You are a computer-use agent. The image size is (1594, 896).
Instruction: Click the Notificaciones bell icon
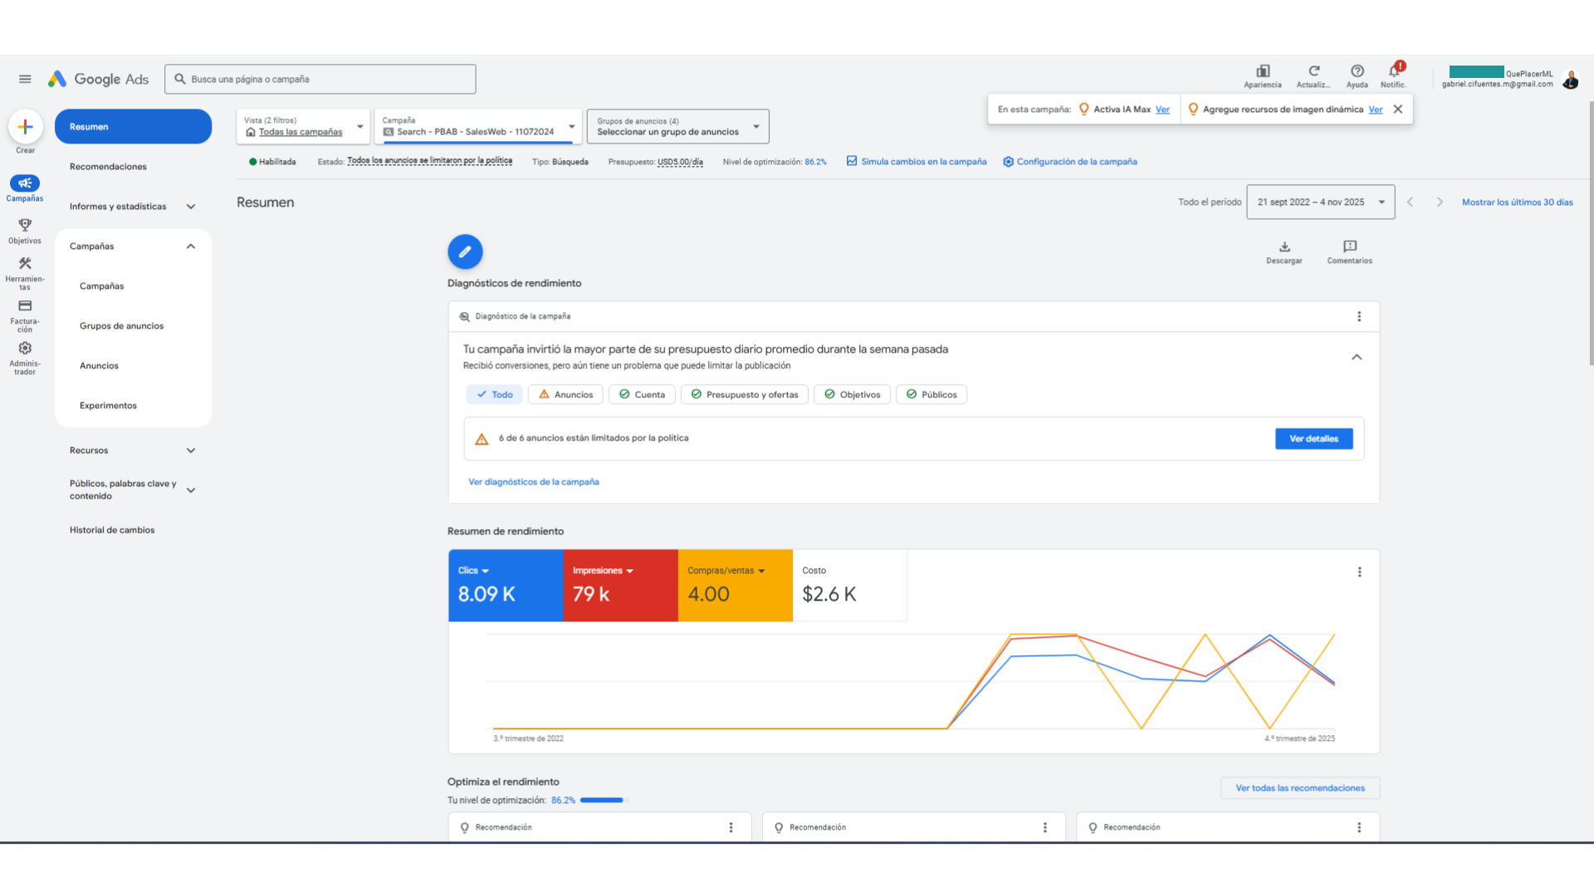pyautogui.click(x=1394, y=71)
